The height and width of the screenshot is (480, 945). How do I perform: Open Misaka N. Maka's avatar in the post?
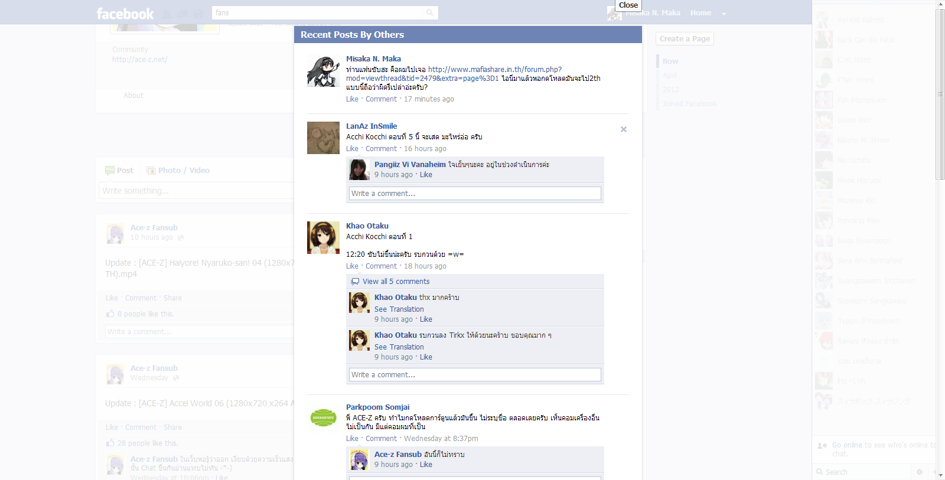tap(323, 71)
